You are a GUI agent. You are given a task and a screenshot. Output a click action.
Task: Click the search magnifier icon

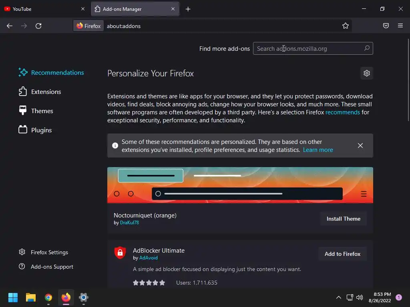tap(367, 48)
